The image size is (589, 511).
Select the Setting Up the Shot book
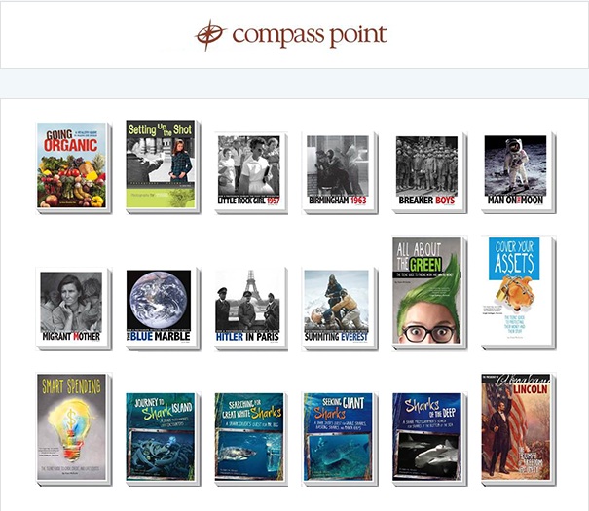163,166
